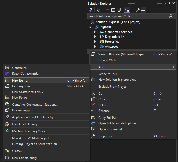Open Properties via the toolbar wrench icon

pos(138,10)
